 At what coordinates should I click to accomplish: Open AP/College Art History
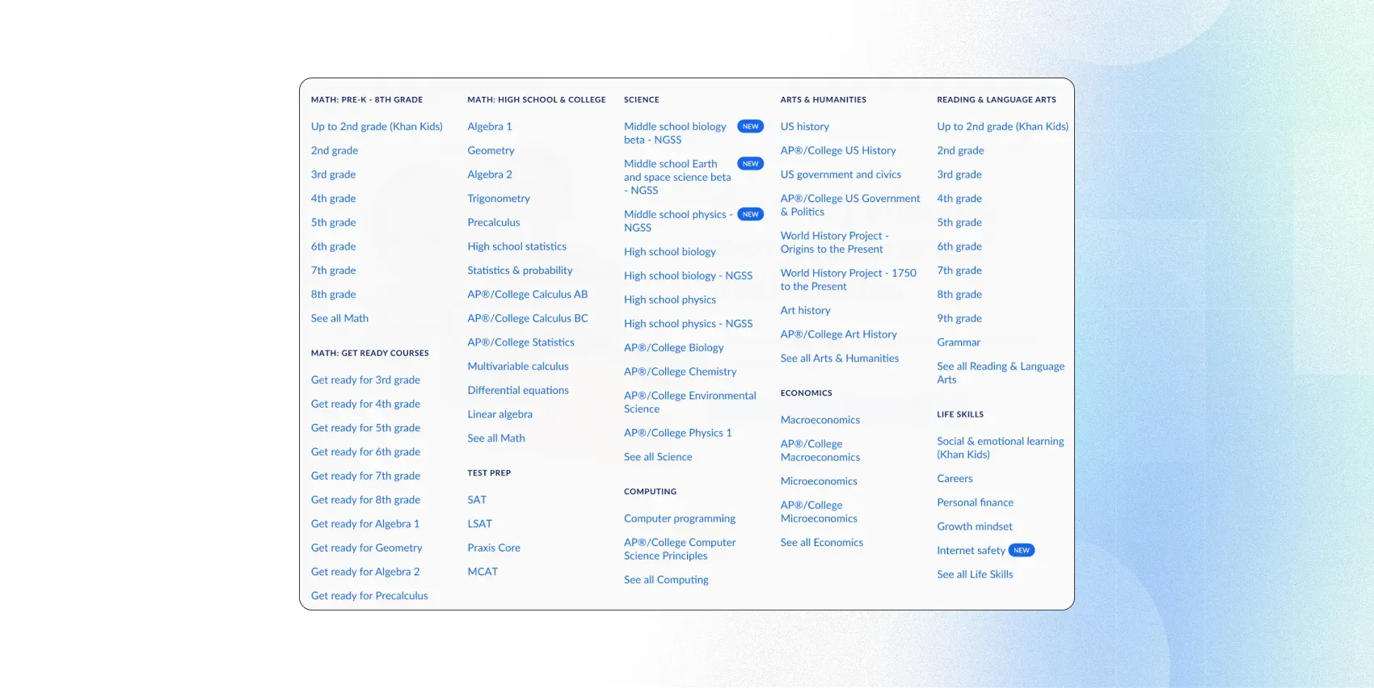839,335
